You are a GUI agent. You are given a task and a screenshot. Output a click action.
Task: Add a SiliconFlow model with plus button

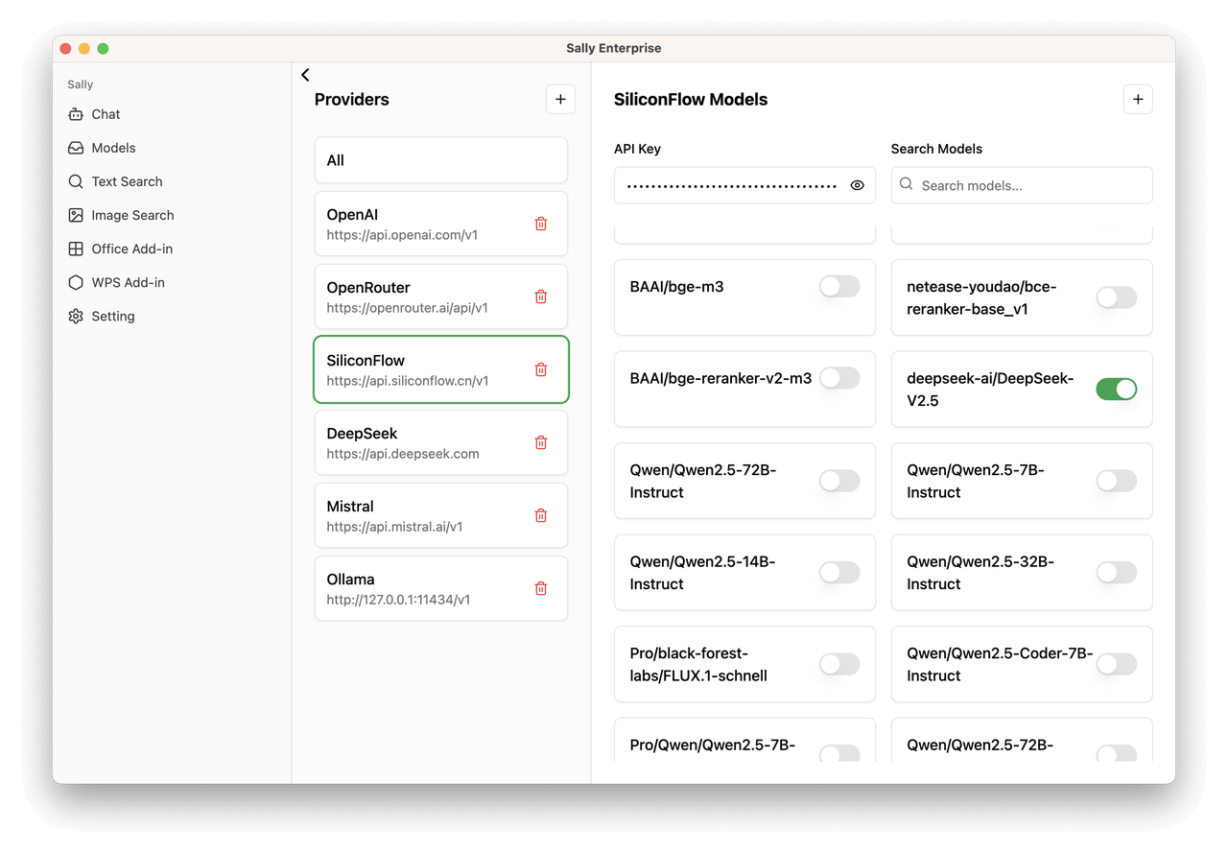[x=1138, y=99]
